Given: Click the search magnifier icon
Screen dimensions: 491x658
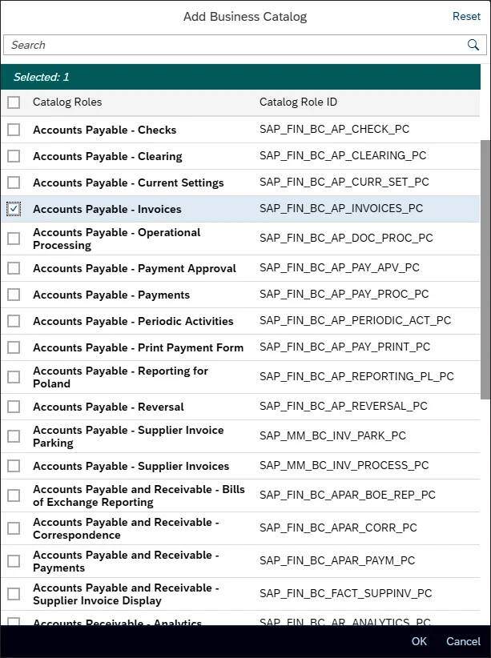Looking at the screenshot, I should (x=473, y=45).
